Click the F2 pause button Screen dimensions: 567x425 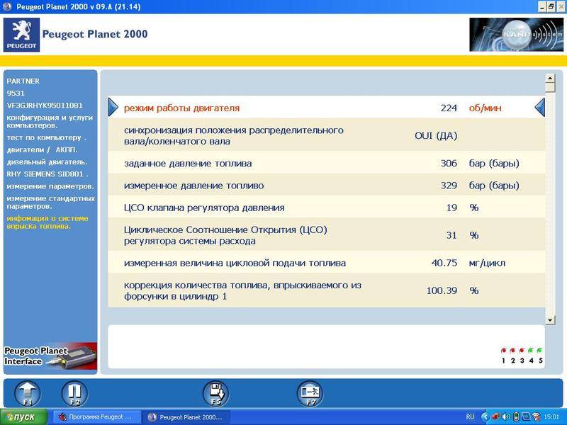(x=74, y=393)
